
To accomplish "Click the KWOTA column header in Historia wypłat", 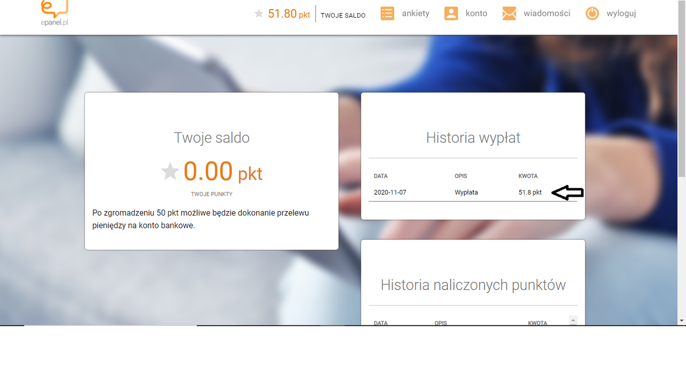I will point(528,176).
